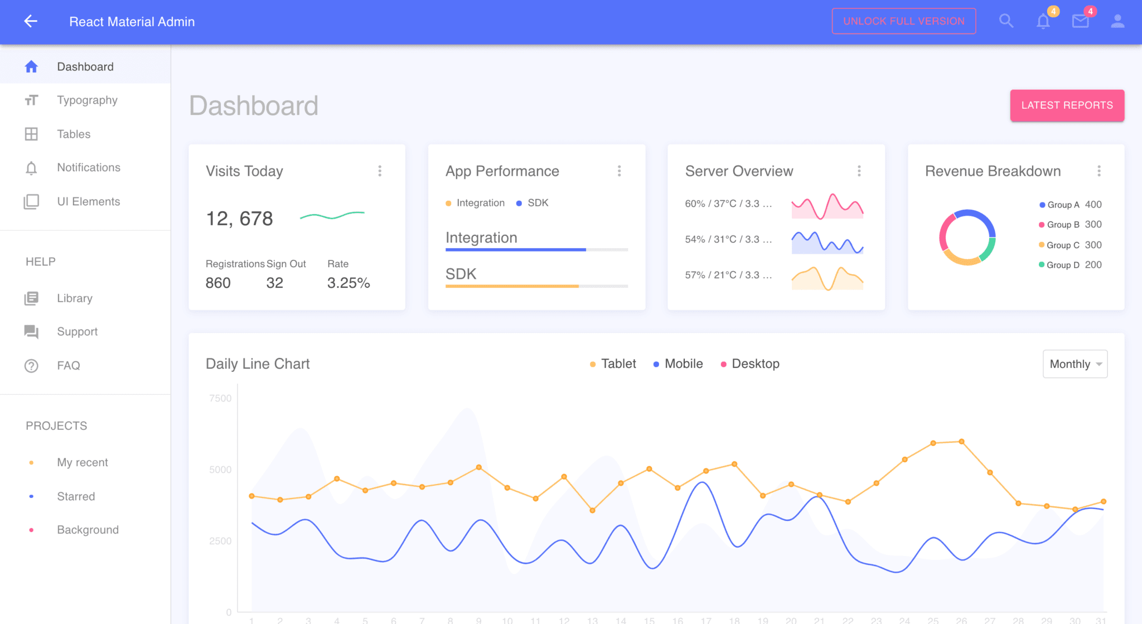Click Integration legend in App Performance
Image resolution: width=1142 pixels, height=624 pixels.
point(475,203)
